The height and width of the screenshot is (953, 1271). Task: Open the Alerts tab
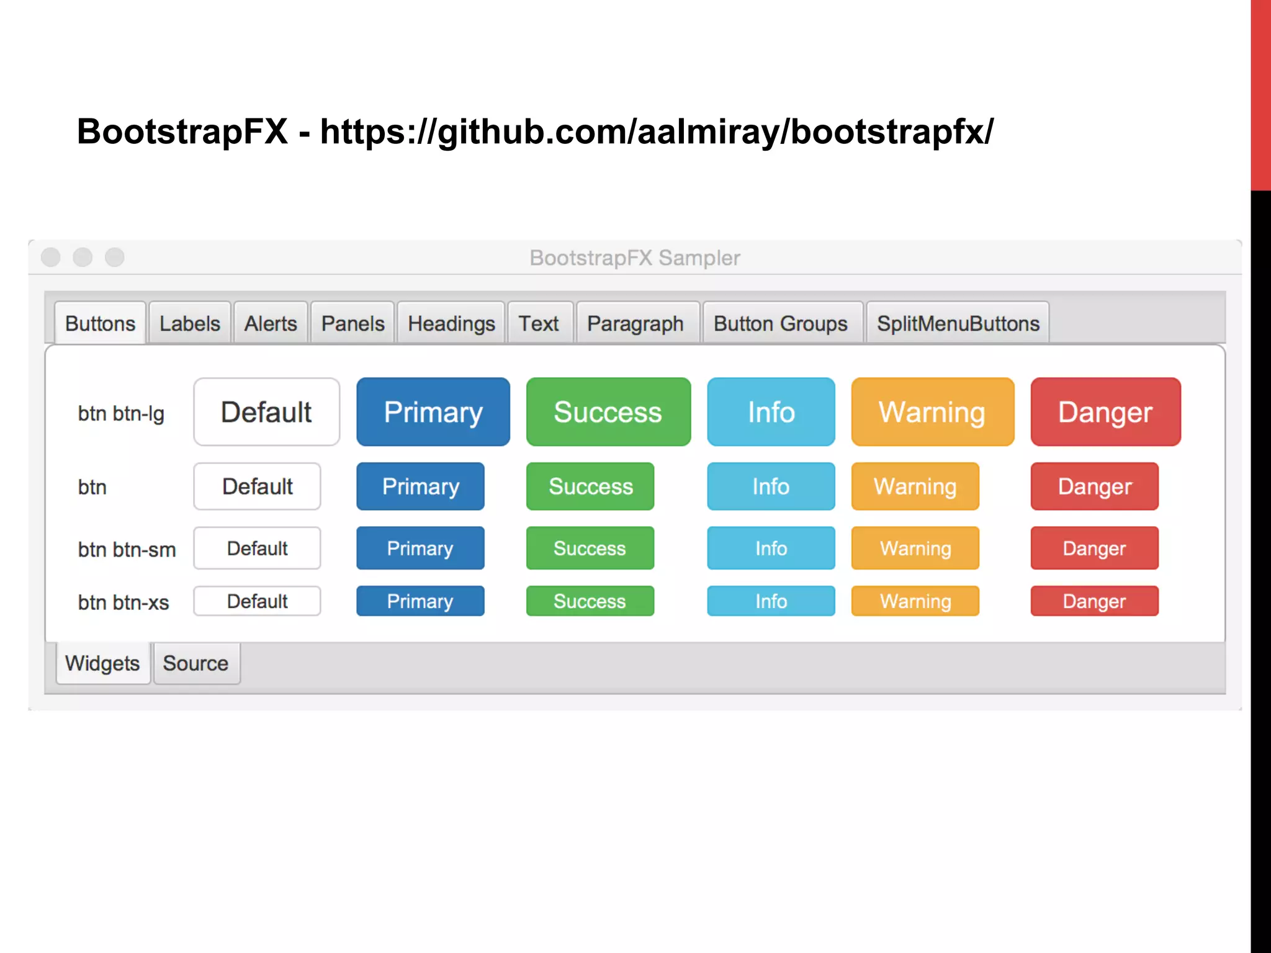270,323
